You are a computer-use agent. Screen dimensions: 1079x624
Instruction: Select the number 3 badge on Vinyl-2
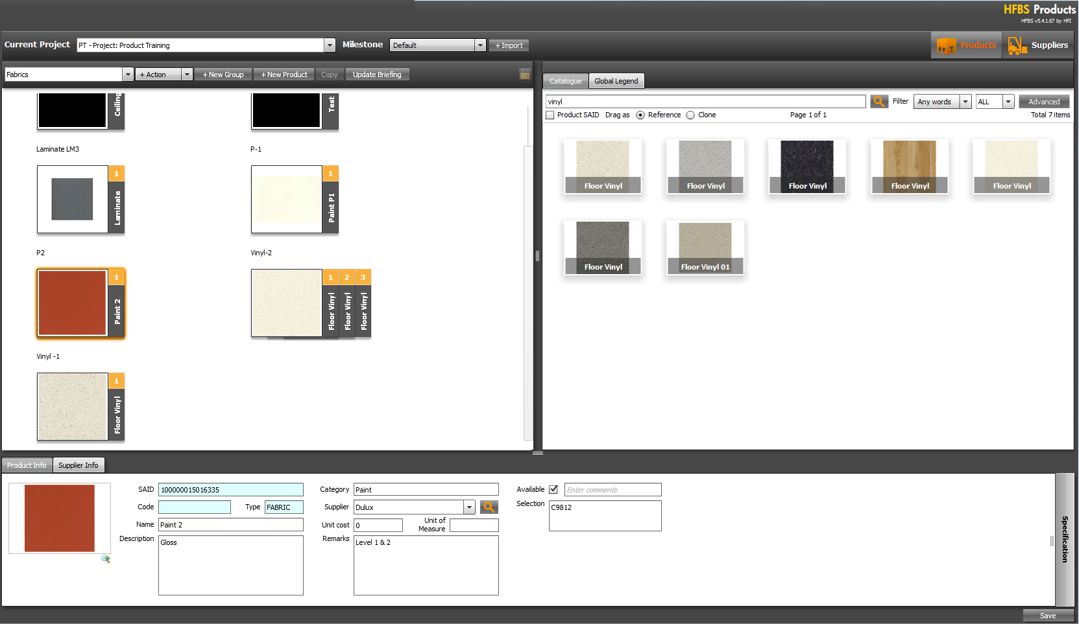tap(363, 277)
